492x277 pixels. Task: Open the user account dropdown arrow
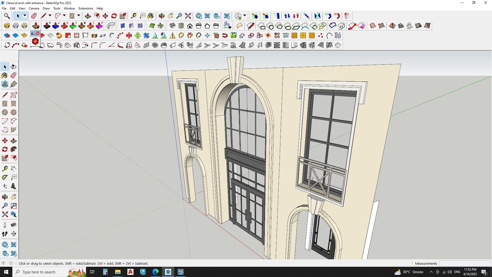[245, 16]
